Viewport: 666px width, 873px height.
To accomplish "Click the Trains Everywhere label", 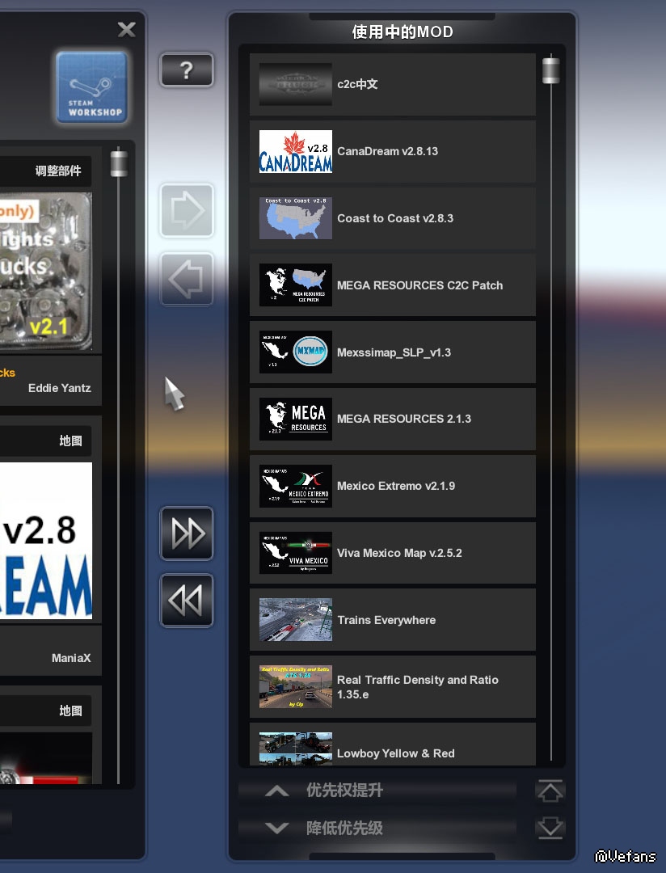I will 386,620.
